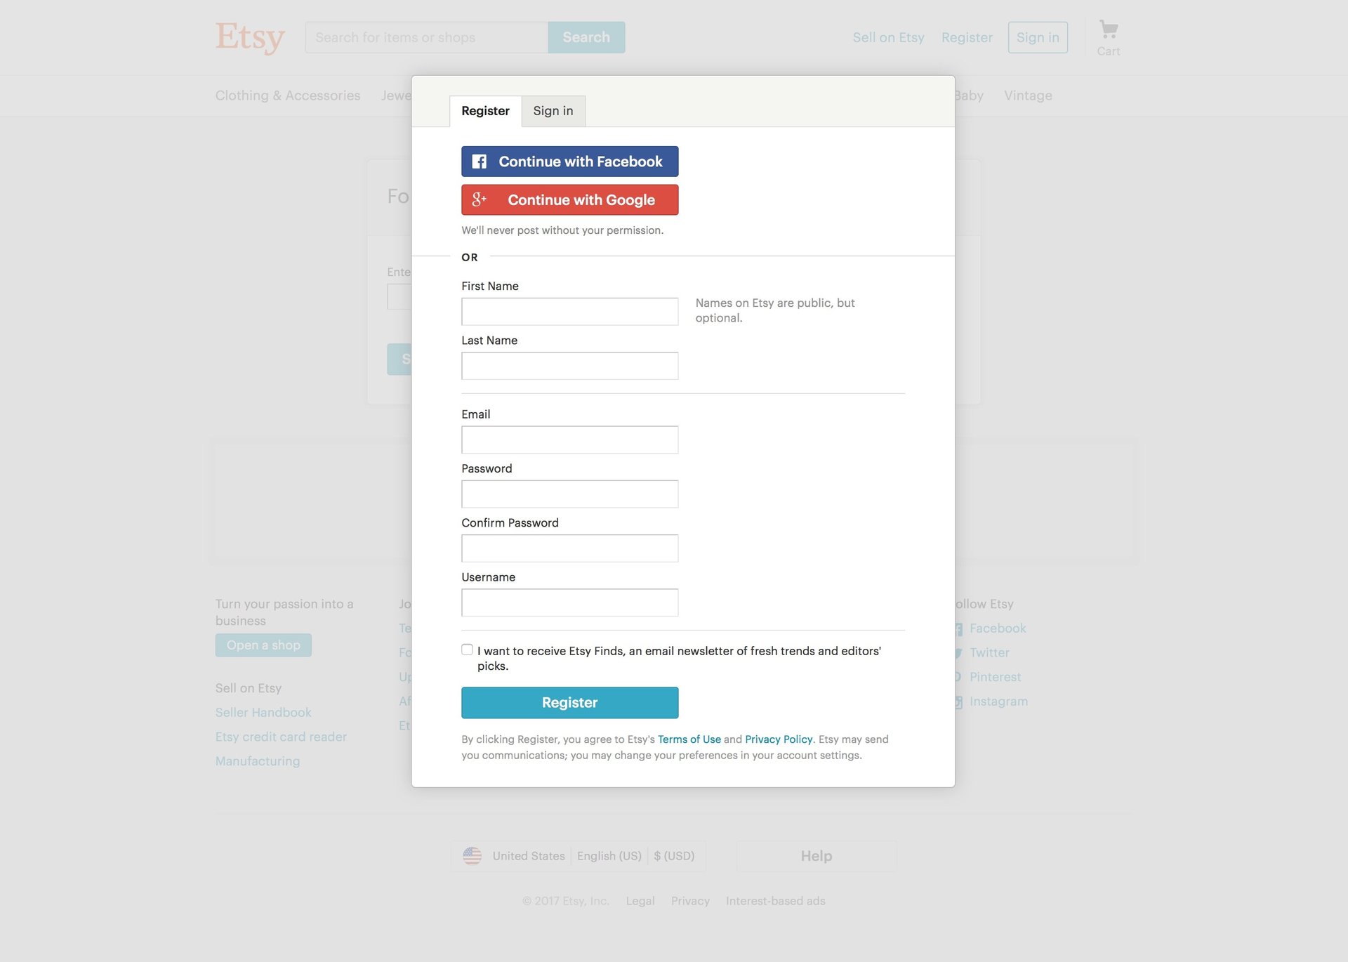Click the Google+ icon on Continue with Google
The width and height of the screenshot is (1348, 962).
[480, 199]
